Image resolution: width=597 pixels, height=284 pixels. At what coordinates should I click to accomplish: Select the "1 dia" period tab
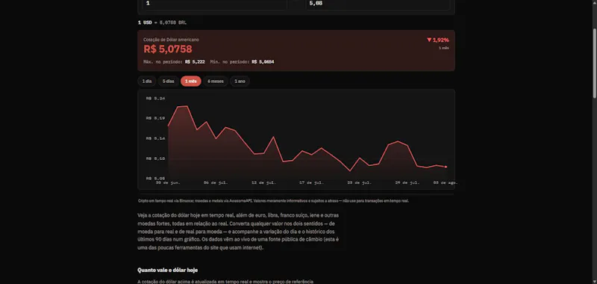147,81
